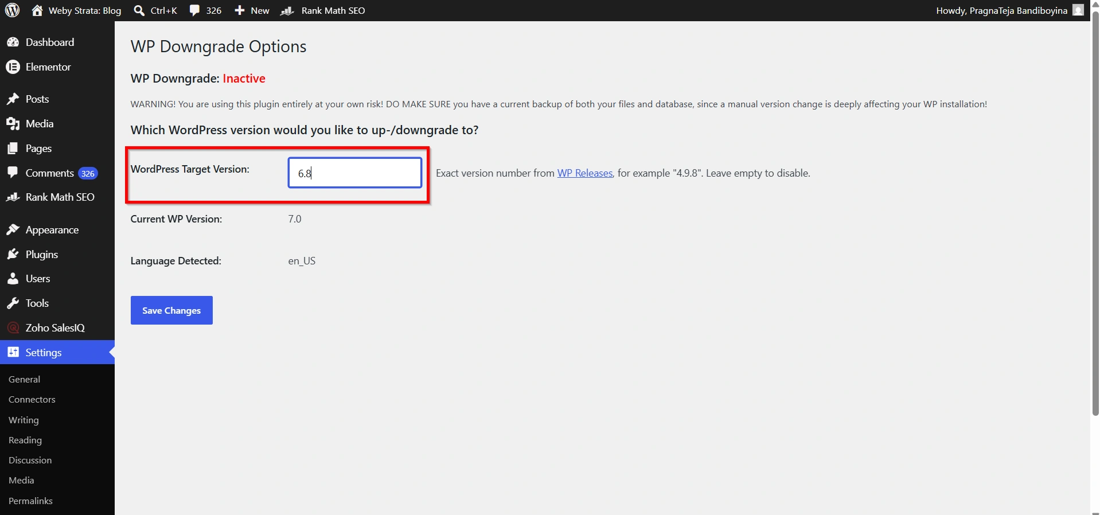Open the Writing settings submenu
Viewport: 1100px width, 515px height.
24,420
